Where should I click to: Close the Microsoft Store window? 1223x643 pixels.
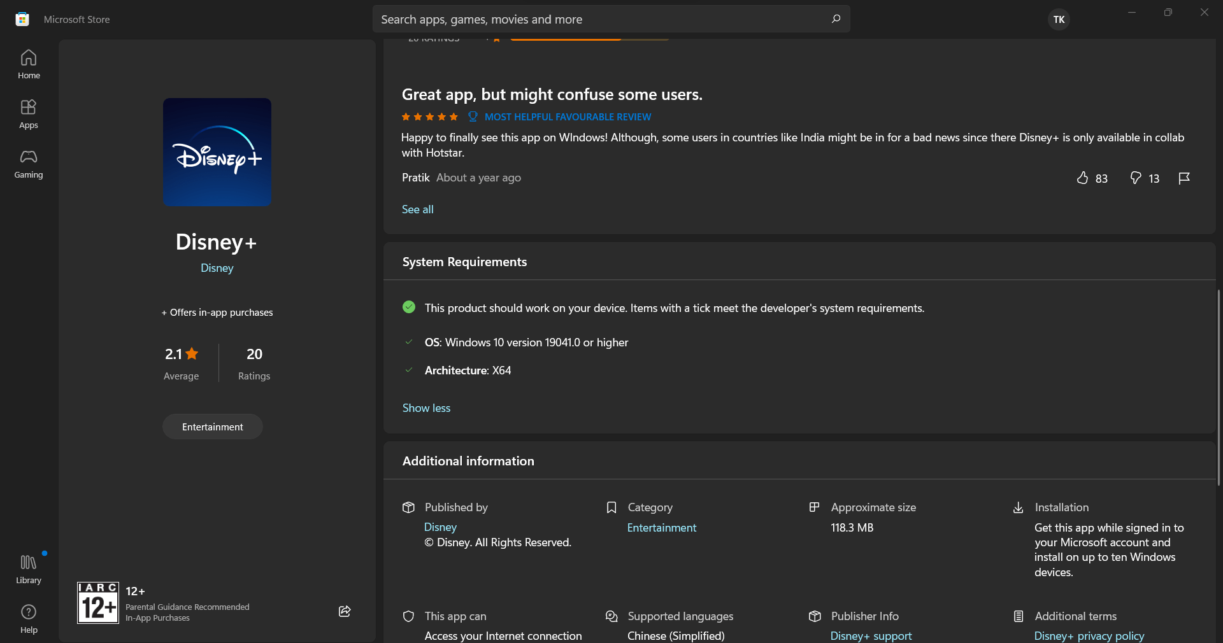tap(1204, 13)
